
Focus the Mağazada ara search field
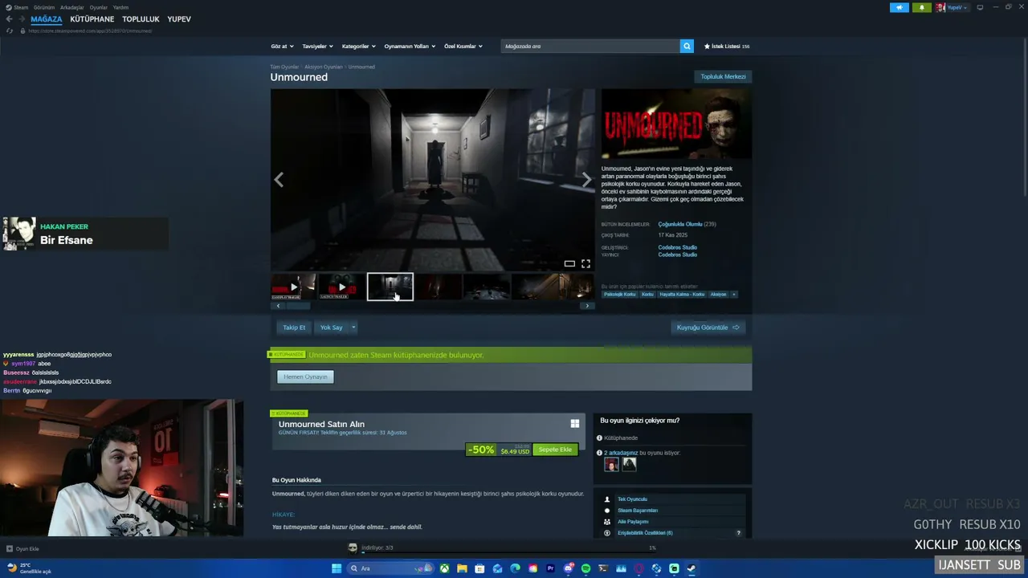[590, 47]
